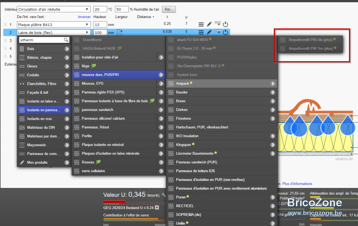The width and height of the screenshot is (358, 226).
Task: Choose IKO Insulation manufacturer
Action: pos(222,136)
